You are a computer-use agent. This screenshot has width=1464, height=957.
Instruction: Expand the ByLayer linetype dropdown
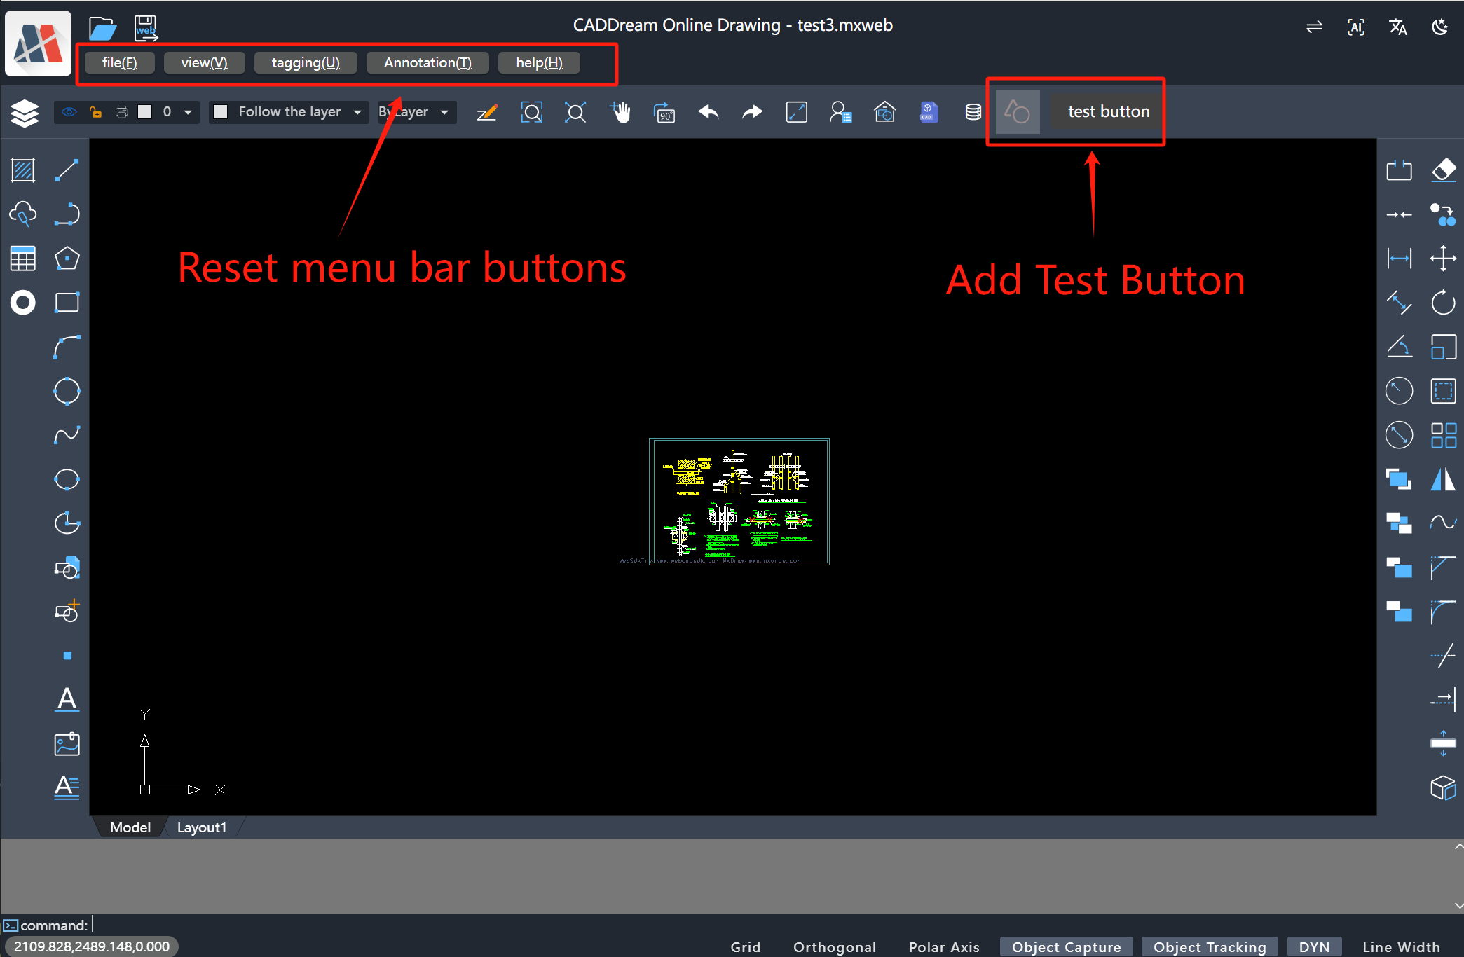[444, 112]
